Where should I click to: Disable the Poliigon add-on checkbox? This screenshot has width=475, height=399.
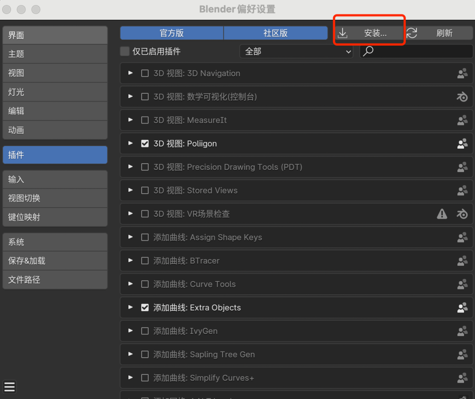(145, 144)
